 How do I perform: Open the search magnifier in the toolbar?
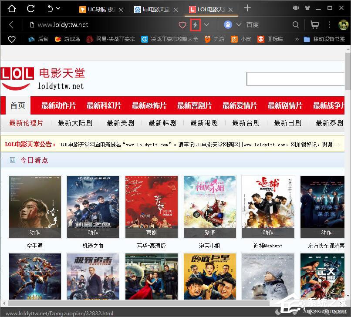click(296, 25)
